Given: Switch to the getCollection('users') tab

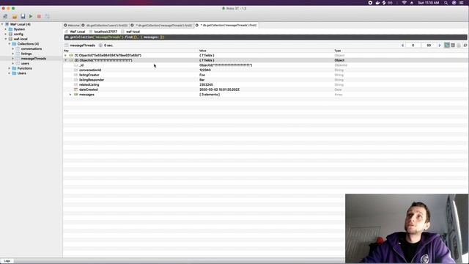Looking at the screenshot, I should [105, 26].
